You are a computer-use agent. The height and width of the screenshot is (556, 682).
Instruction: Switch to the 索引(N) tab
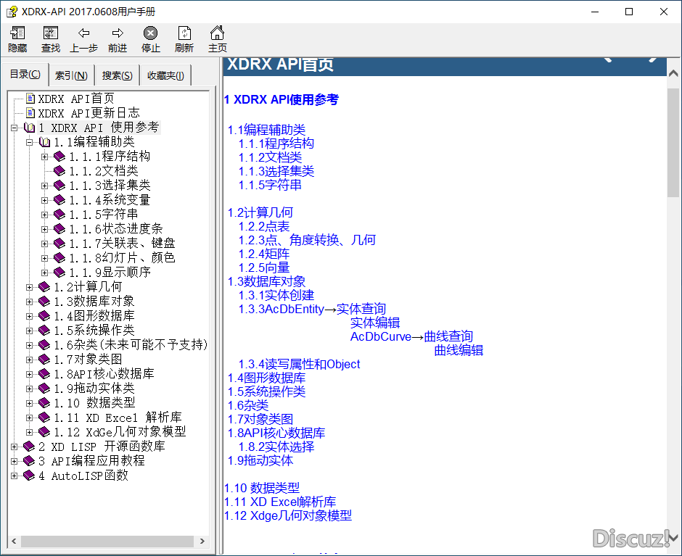[x=72, y=75]
